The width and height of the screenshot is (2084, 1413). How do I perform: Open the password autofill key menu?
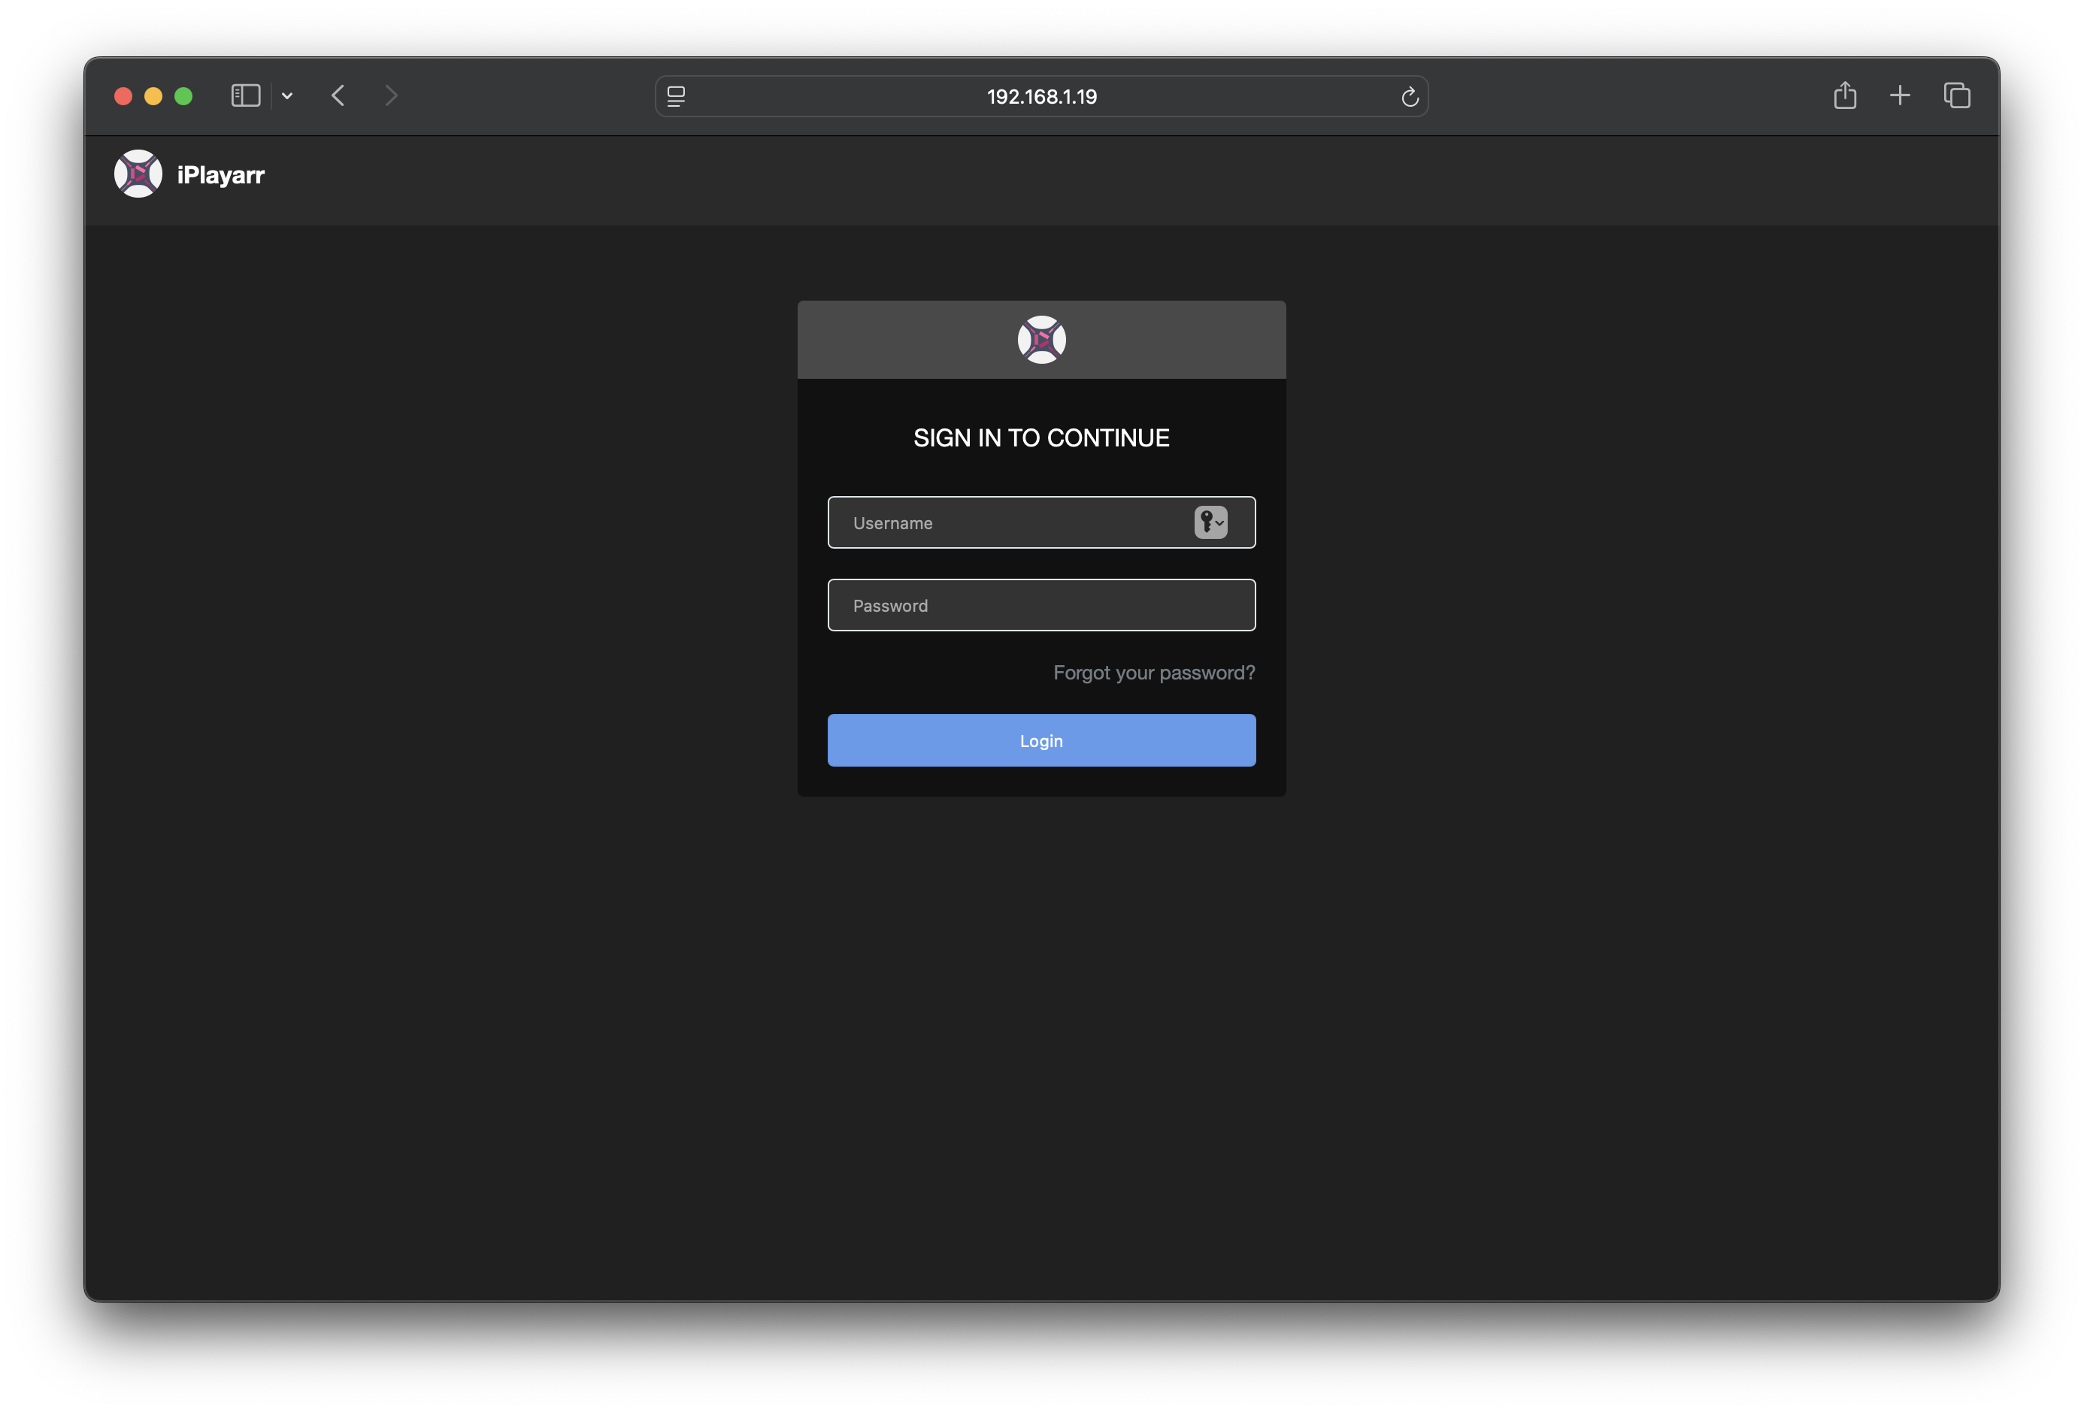pyautogui.click(x=1210, y=522)
